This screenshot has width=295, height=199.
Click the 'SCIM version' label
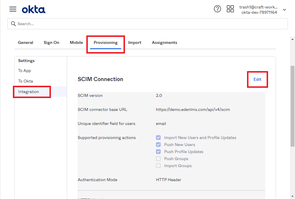pyautogui.click(x=90, y=95)
